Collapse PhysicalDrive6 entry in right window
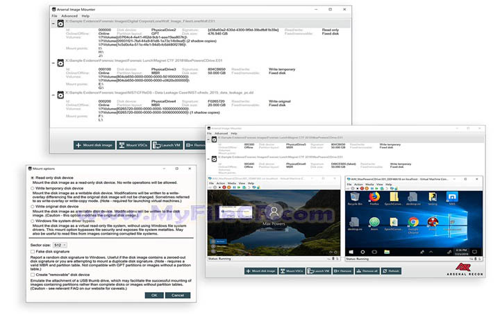The height and width of the screenshot is (333, 500). [208, 159]
